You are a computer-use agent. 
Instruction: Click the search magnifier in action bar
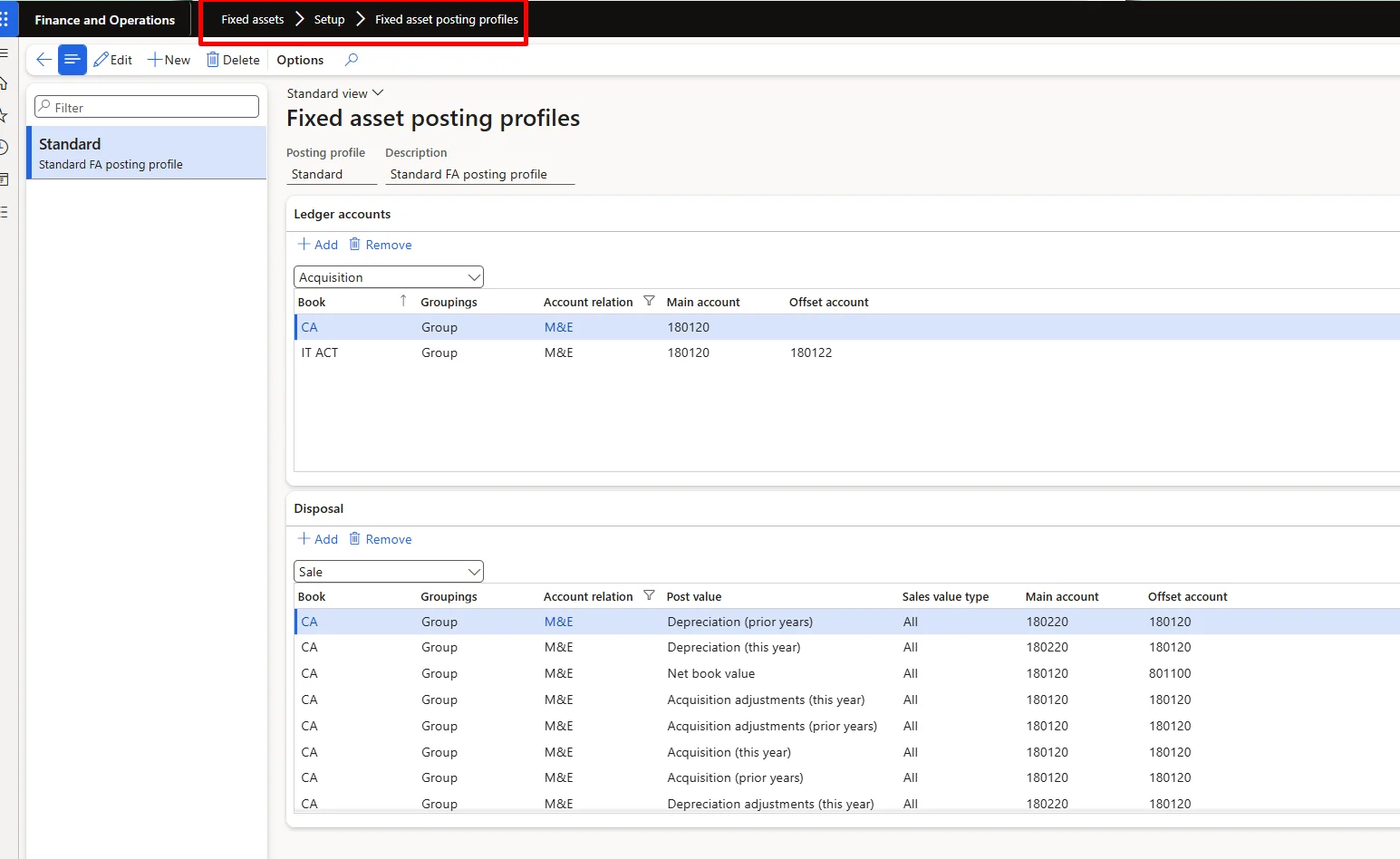(352, 60)
